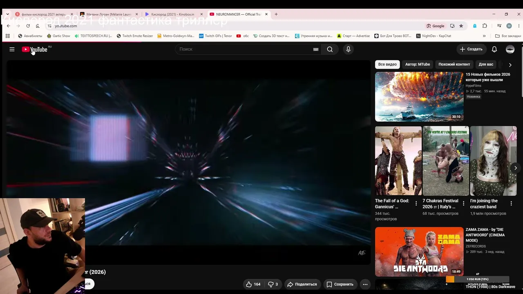
Task: Click the Сохранить save button
Action: pos(340,284)
